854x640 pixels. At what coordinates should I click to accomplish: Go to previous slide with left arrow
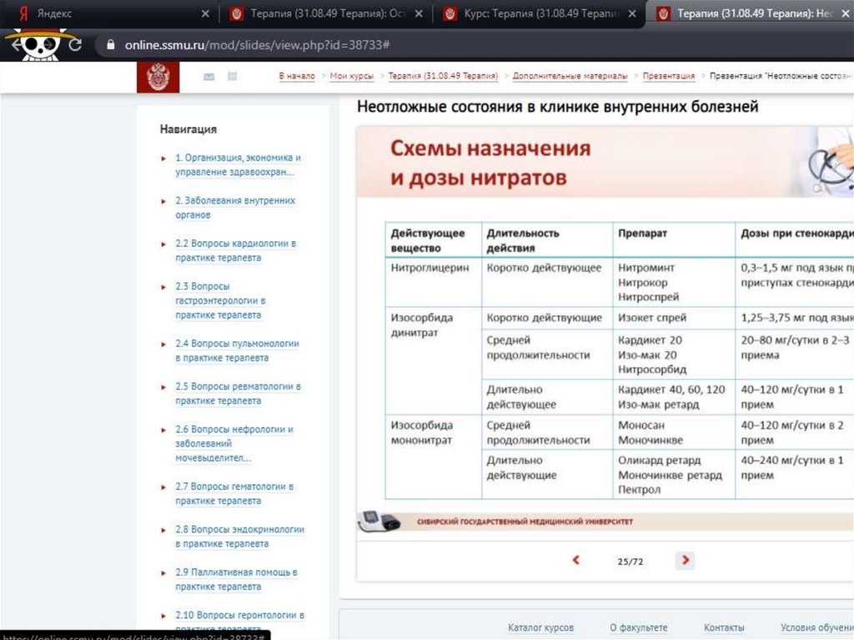(x=575, y=561)
